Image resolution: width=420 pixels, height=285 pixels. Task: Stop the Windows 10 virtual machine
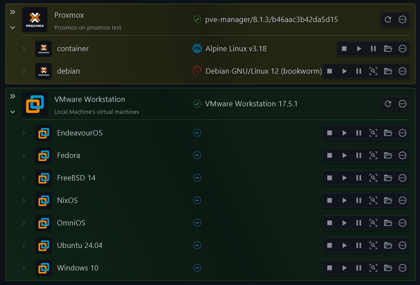330,268
